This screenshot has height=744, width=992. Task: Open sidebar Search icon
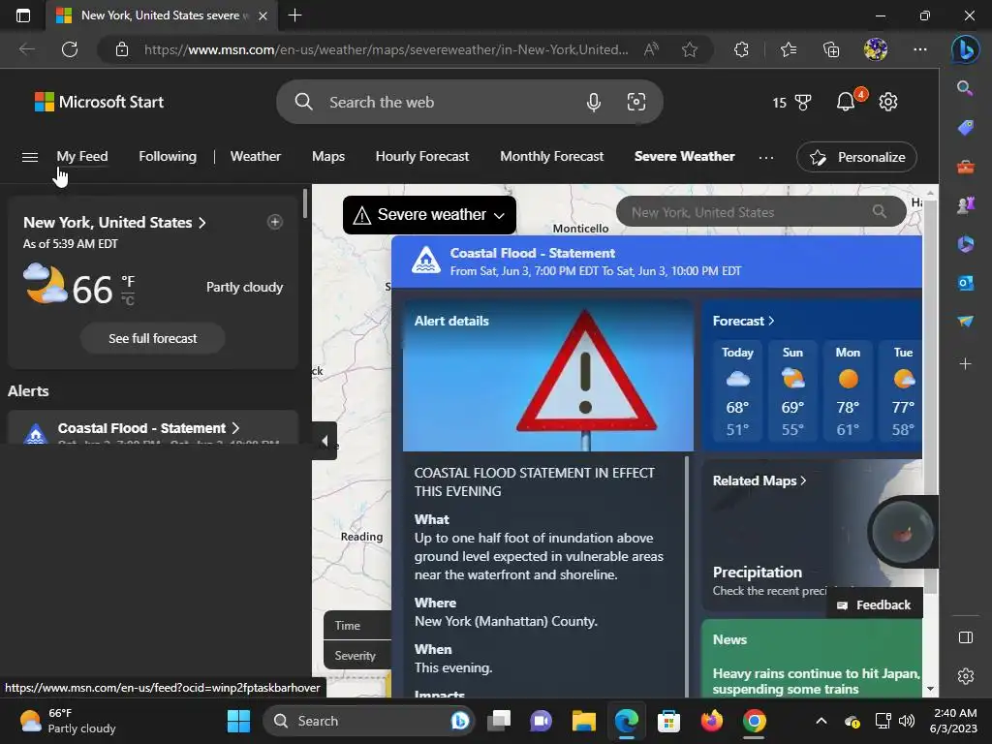966,88
